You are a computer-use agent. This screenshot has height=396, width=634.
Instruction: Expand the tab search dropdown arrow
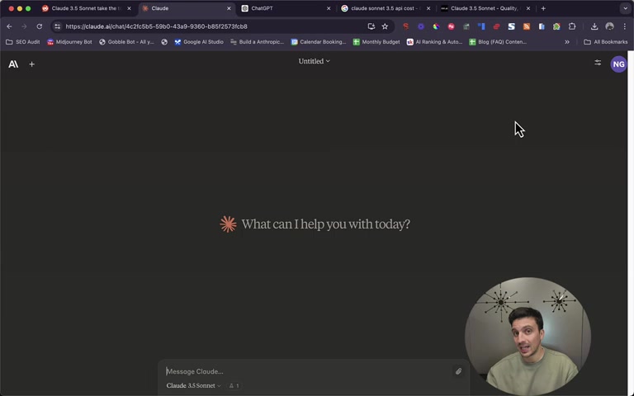[625, 8]
